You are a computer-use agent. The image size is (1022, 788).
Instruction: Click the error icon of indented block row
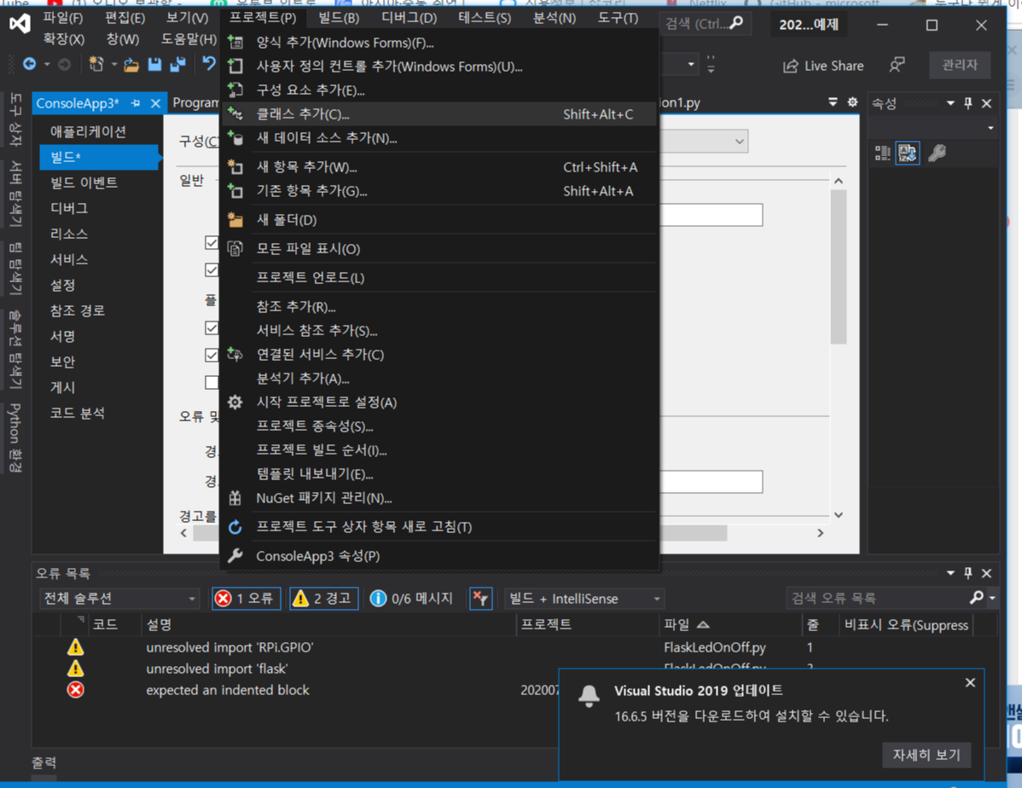click(76, 690)
